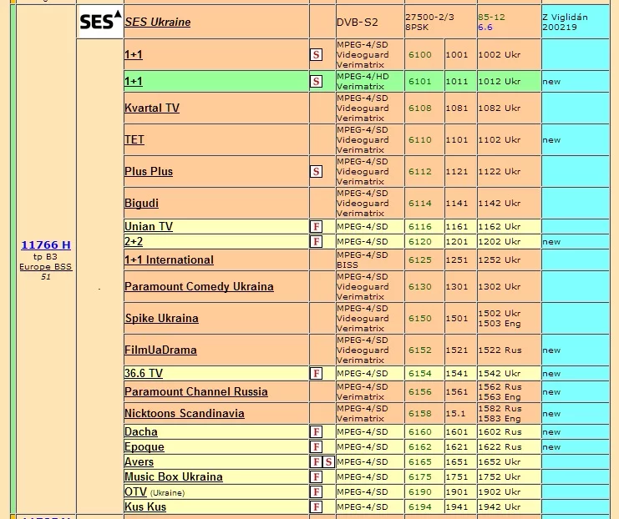Image resolution: width=619 pixels, height=519 pixels.
Task: Click SID 6100 in 1+1 row
Action: point(420,55)
